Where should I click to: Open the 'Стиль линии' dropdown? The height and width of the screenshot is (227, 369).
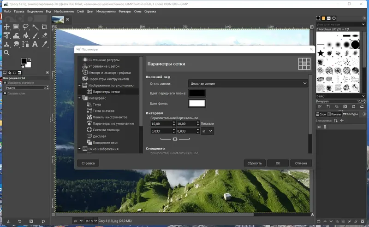click(248, 83)
